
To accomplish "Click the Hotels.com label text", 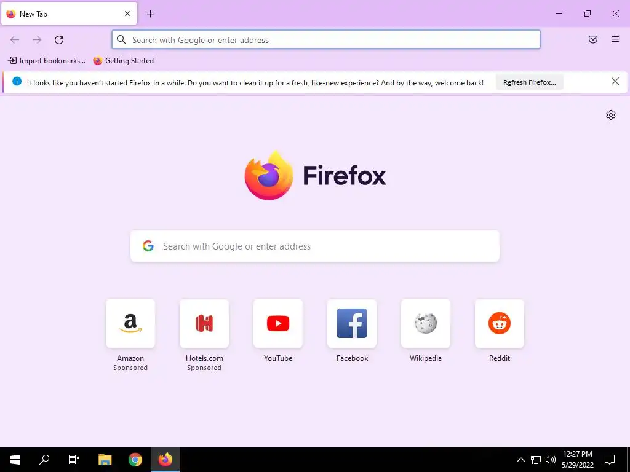I will coord(204,358).
